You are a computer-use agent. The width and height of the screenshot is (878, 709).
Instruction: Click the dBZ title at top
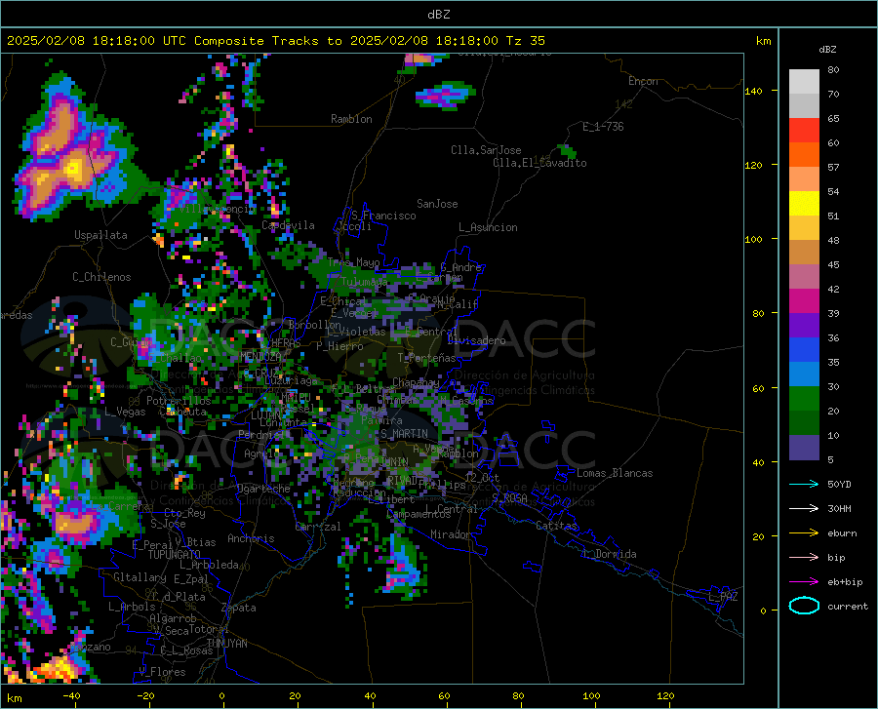(x=438, y=15)
